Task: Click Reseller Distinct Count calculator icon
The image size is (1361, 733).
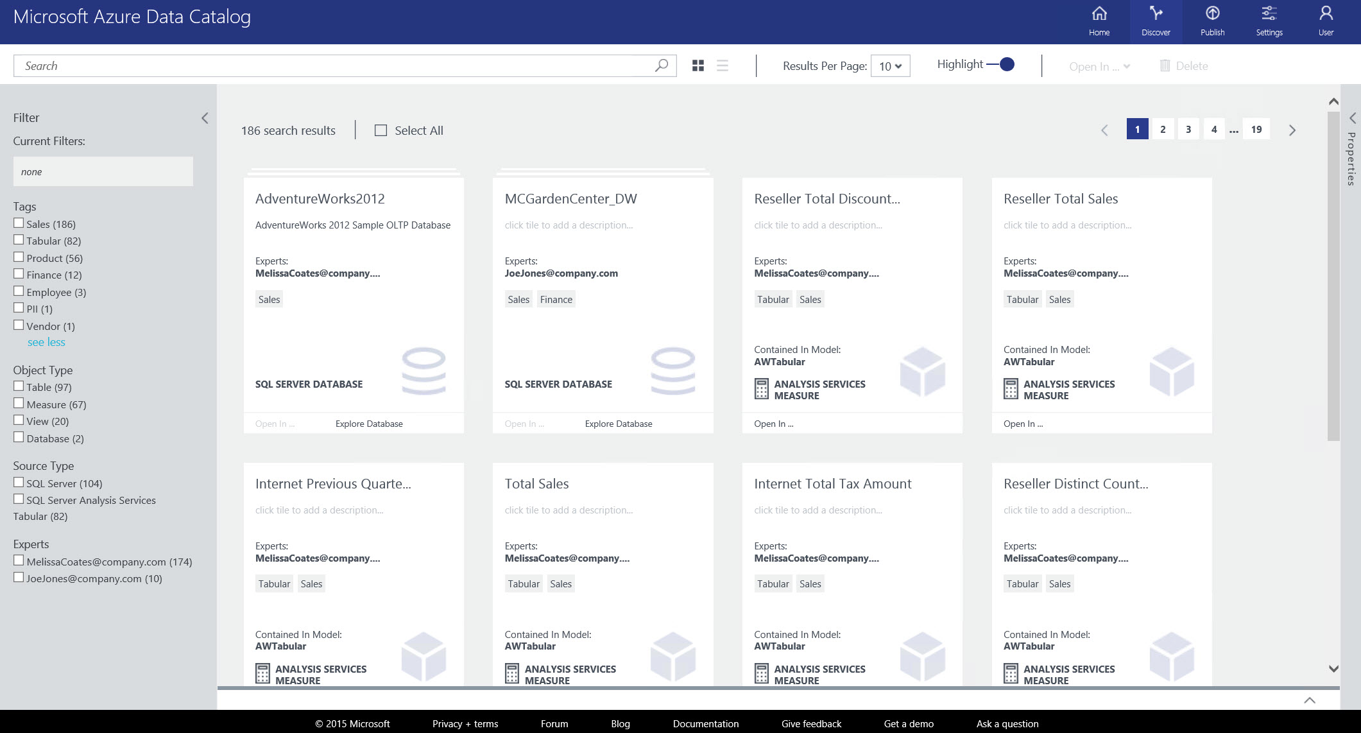Action: point(1011,674)
